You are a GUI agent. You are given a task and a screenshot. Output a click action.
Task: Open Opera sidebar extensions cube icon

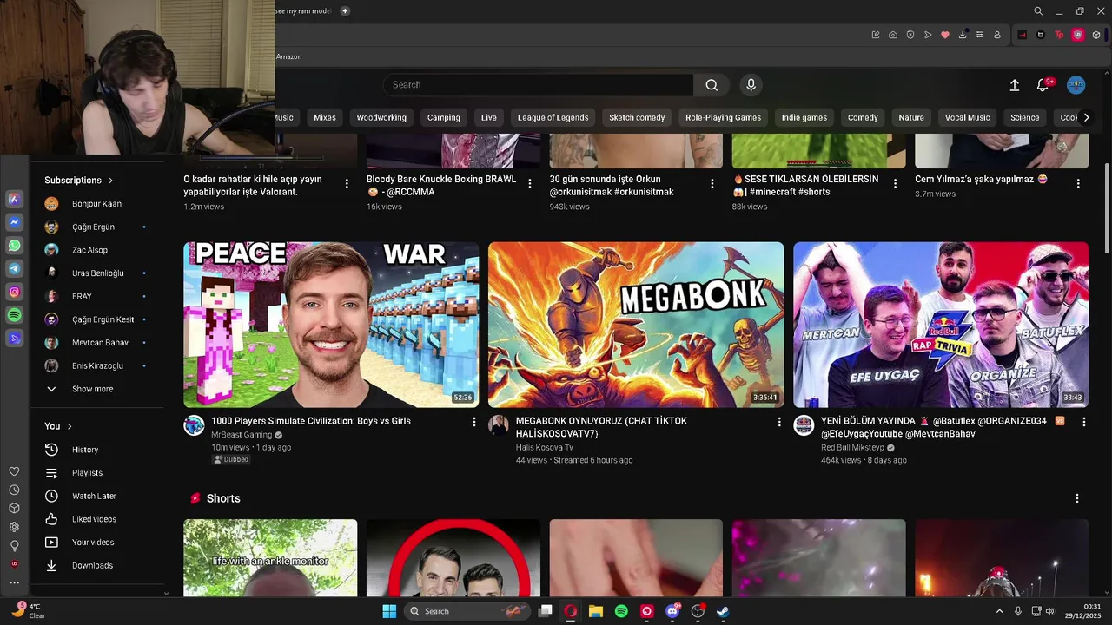pos(14,508)
